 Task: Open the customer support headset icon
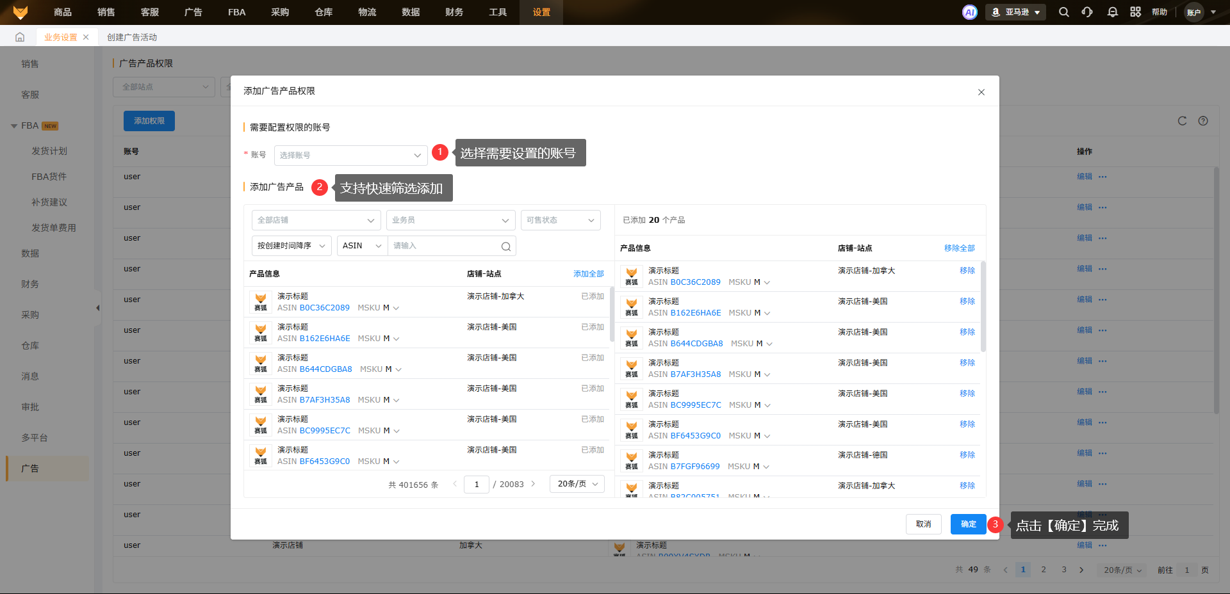[1087, 12]
